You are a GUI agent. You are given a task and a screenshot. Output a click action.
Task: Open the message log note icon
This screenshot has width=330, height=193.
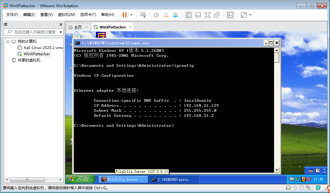318,187
